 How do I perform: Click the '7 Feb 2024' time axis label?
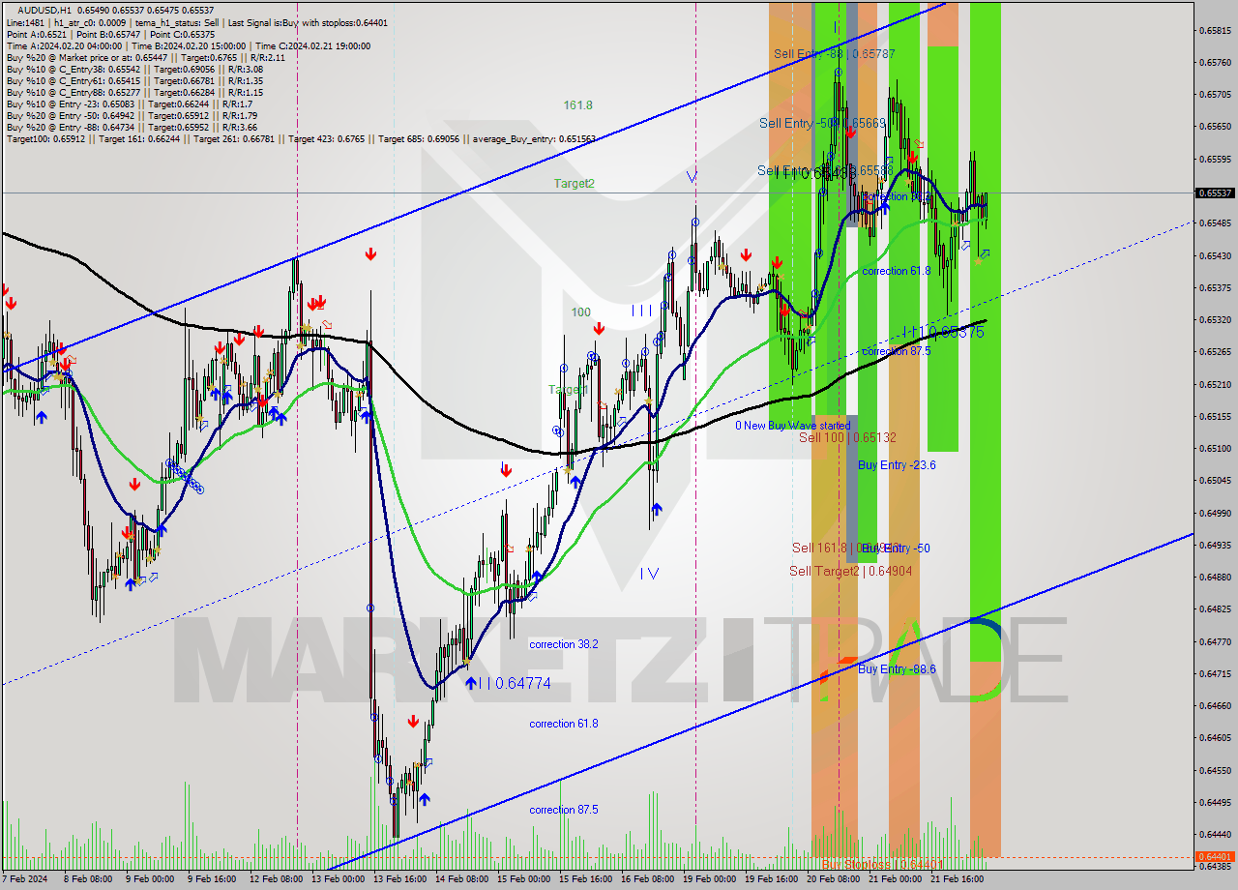(25, 879)
